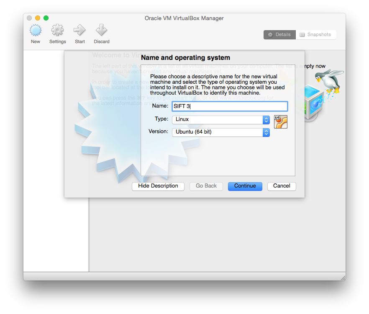Click the yellow minimize window button
369x314 pixels.
38,18
